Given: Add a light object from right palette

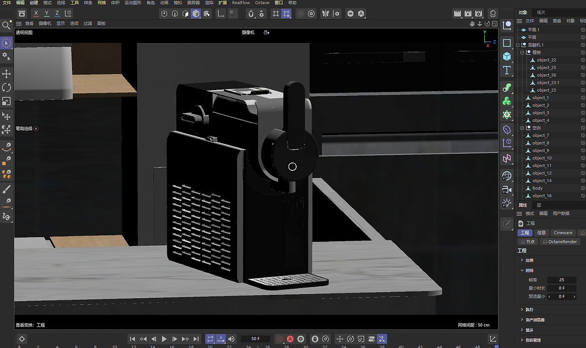Looking at the screenshot, I should (507, 203).
